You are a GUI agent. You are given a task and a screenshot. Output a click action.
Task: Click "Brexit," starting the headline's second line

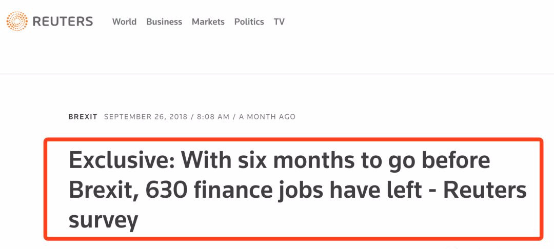click(104, 191)
